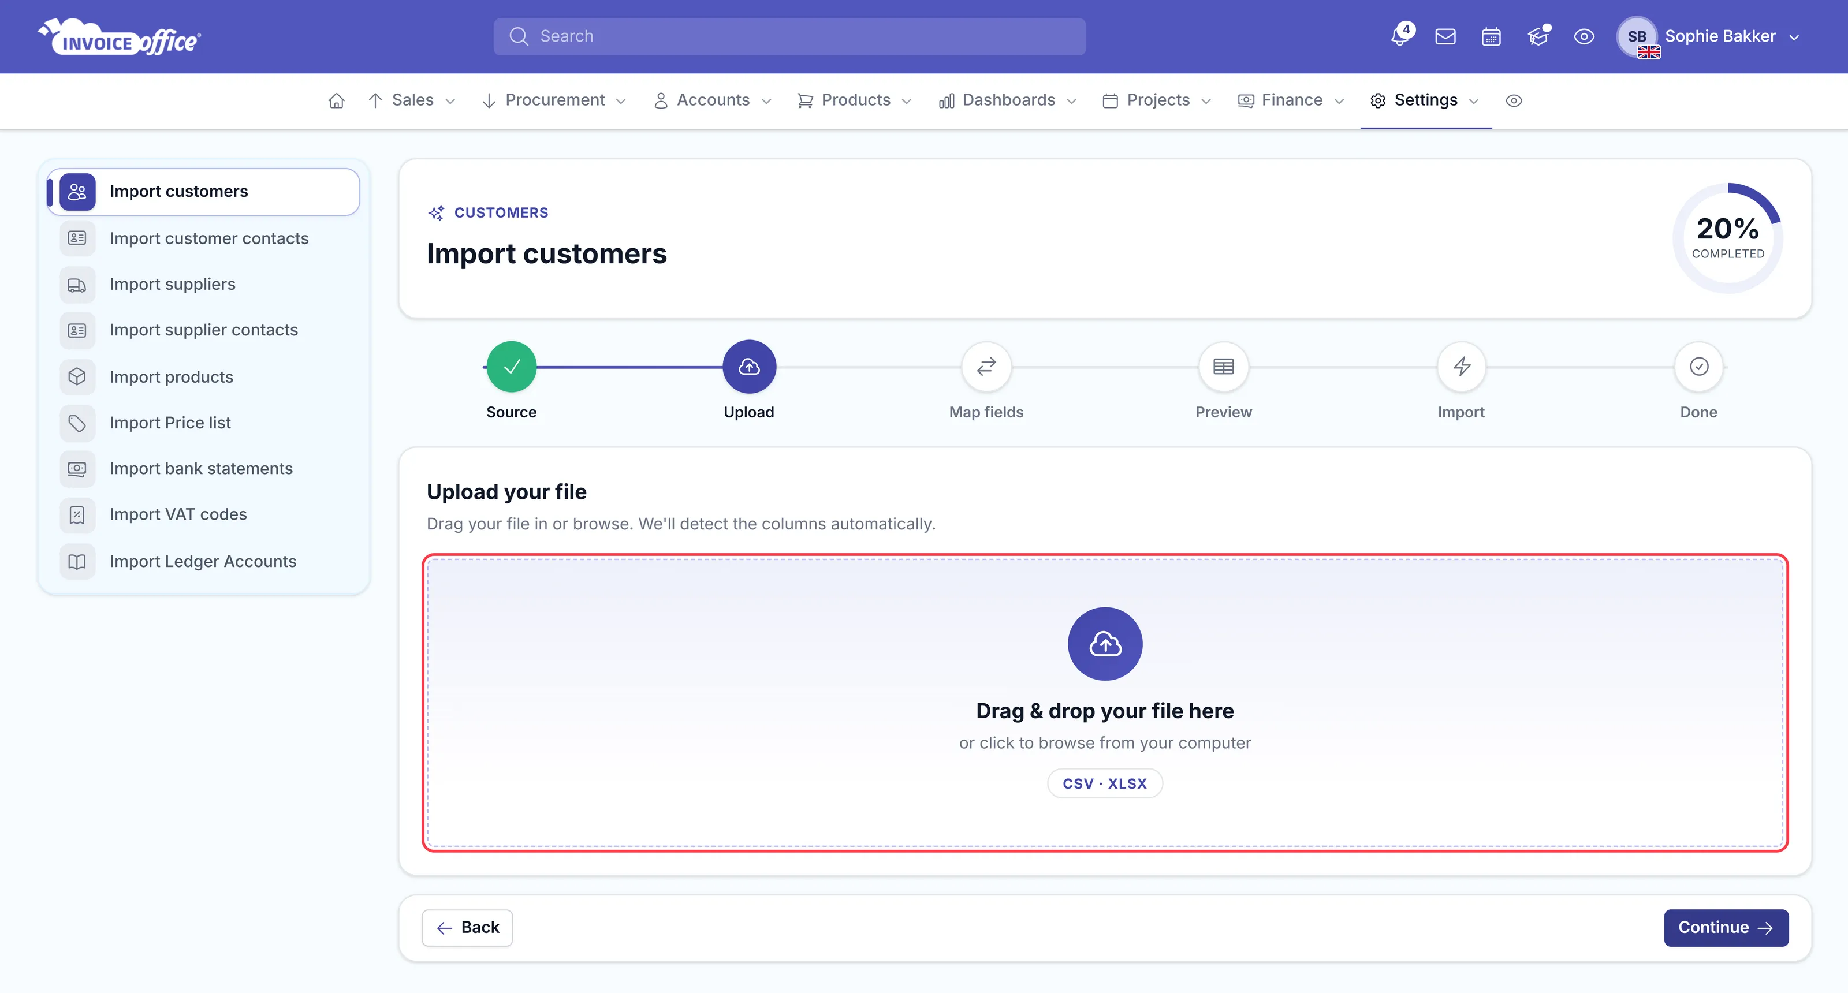1848x993 pixels.
Task: Select Import supplier contacts icon
Action: (77, 331)
